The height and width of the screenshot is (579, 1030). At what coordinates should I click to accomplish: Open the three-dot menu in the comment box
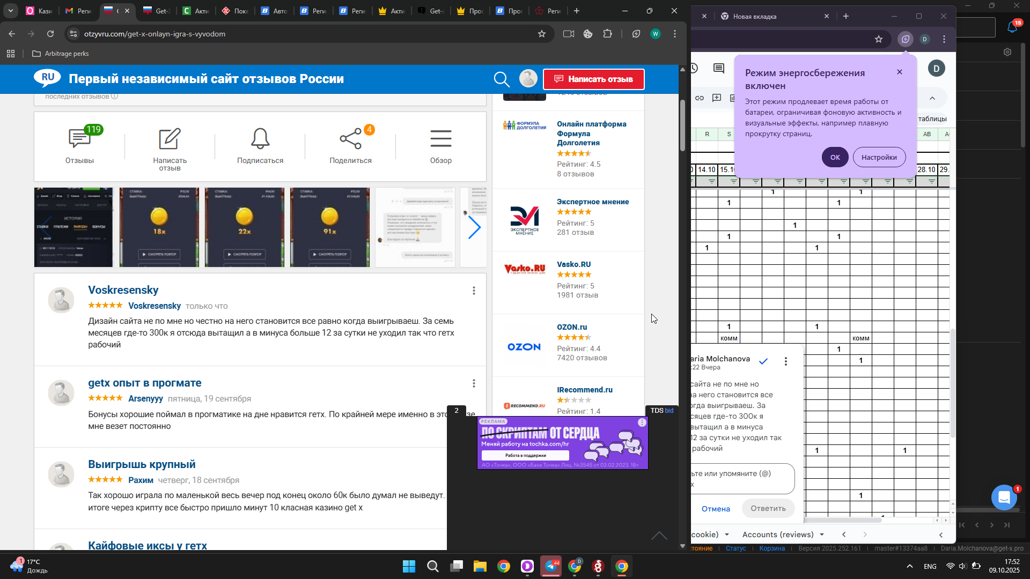coord(786,361)
